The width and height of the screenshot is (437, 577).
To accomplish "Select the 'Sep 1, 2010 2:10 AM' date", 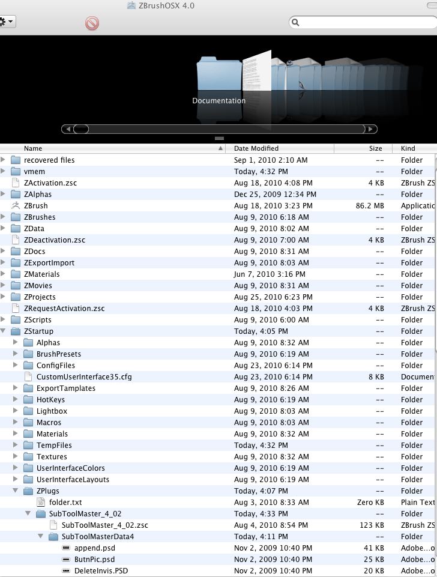I will pos(271,160).
